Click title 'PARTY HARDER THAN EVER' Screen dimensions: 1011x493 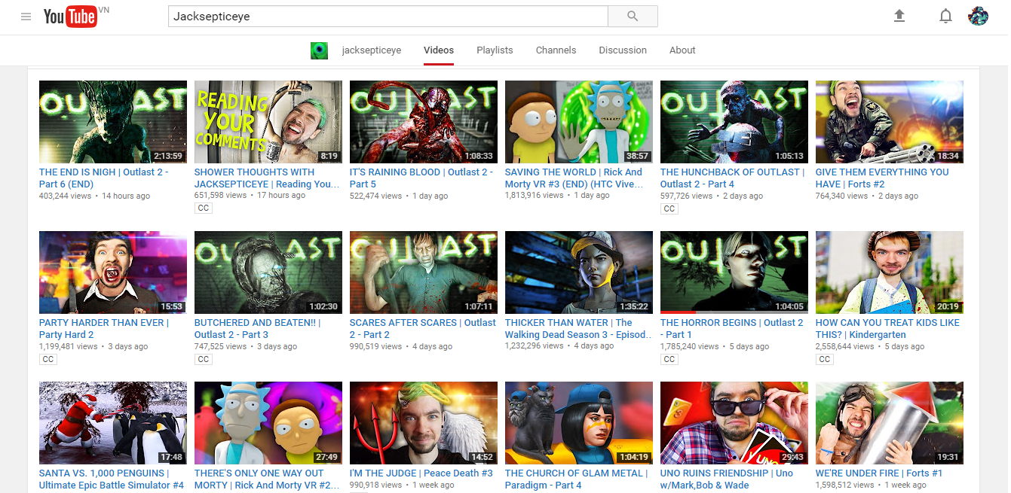pos(104,328)
